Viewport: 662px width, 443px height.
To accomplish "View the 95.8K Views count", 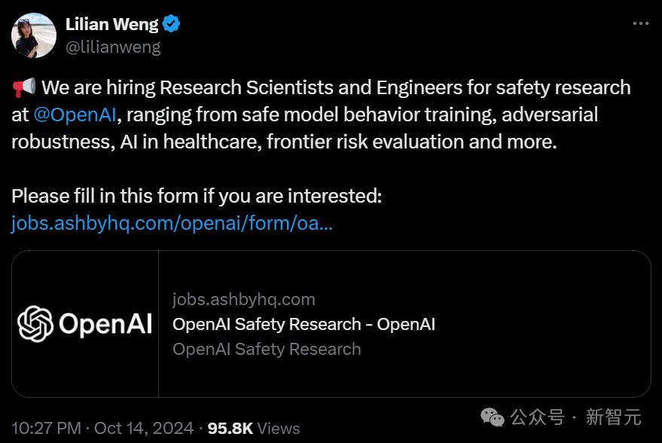I will coord(253,428).
